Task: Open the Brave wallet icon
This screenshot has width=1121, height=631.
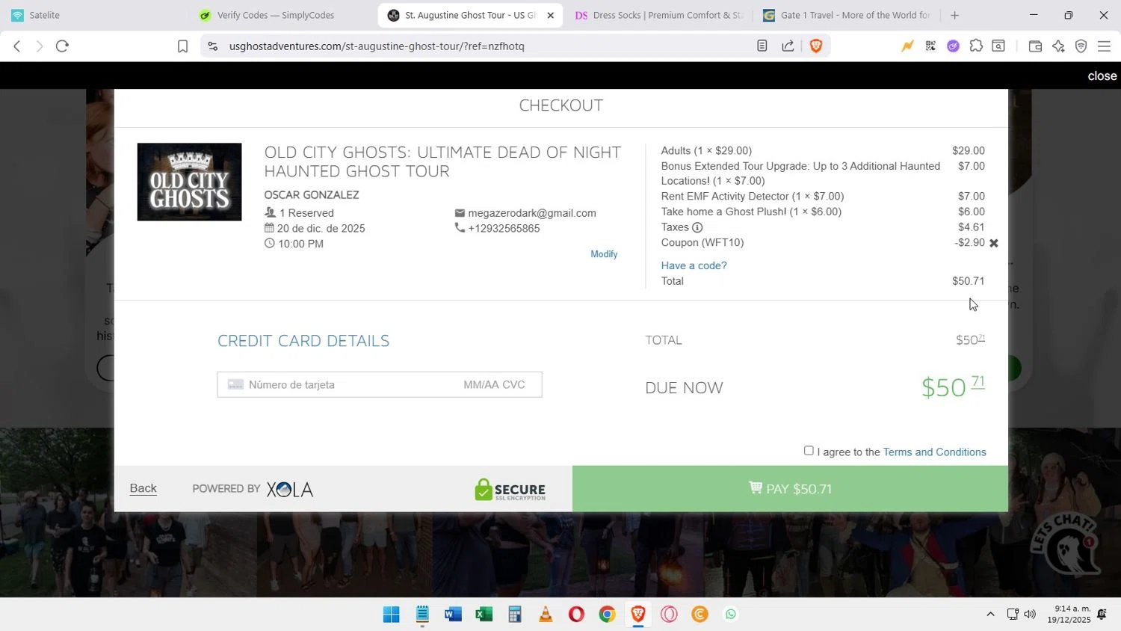Action: pos(1035,46)
